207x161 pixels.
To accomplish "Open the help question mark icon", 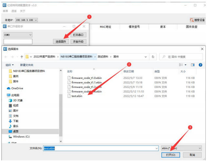I will point(201,65).
